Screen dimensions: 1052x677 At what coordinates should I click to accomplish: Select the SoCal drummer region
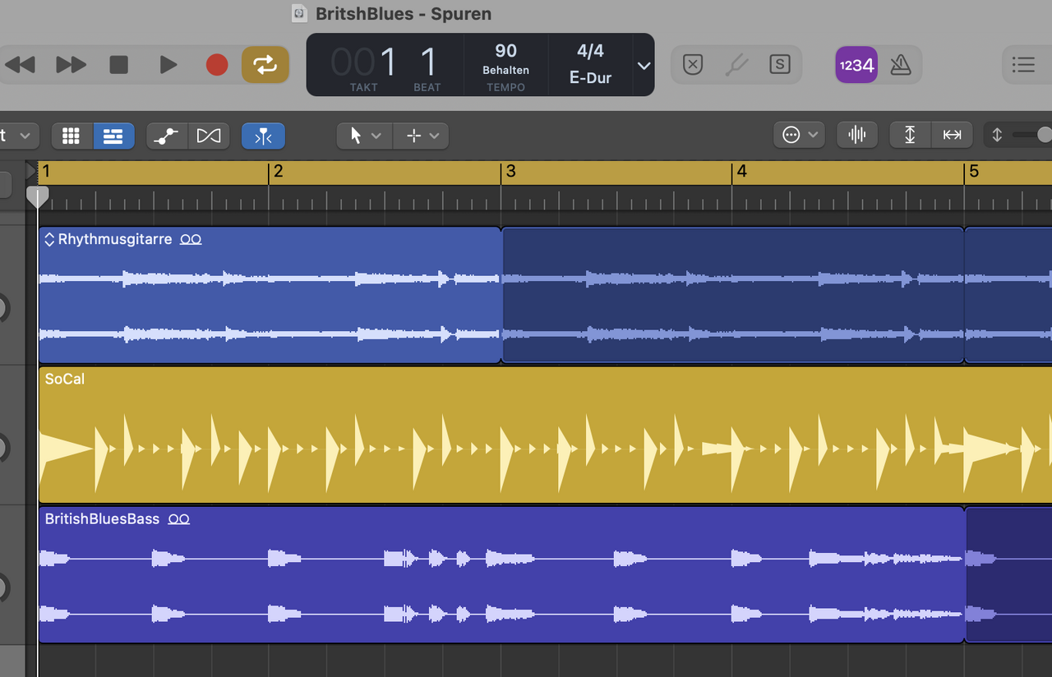[545, 435]
